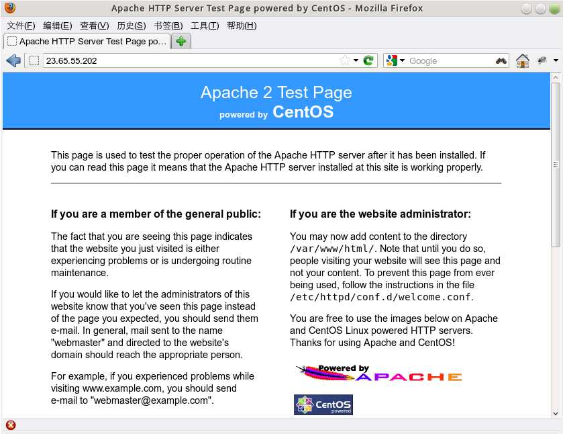Reload the page with the green refresh icon

[x=368, y=60]
